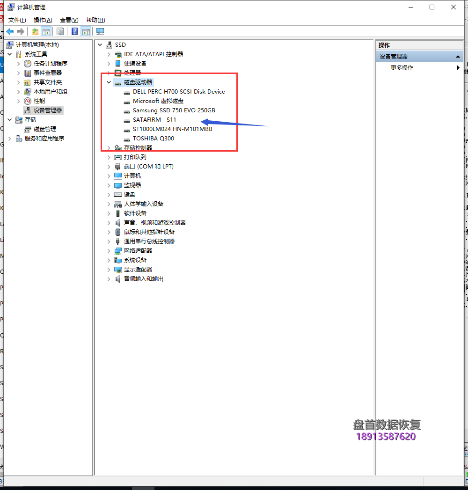
Task: Select the SATAFIRM S11 disk device
Action: 154,120
